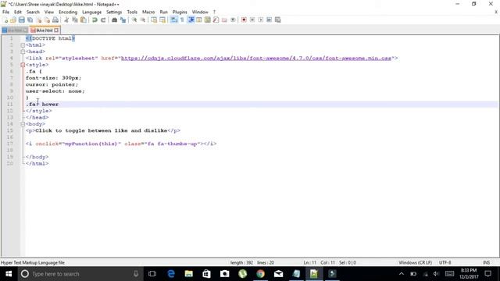The height and width of the screenshot is (281, 500).
Task: Open Find with the binoculars icon
Action: pyautogui.click(x=114, y=20)
